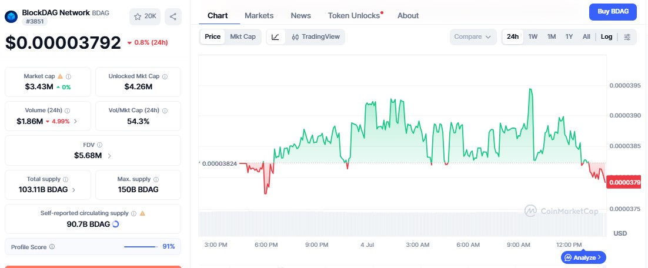
Task: Open chart settings sliders icon
Action: tap(627, 37)
